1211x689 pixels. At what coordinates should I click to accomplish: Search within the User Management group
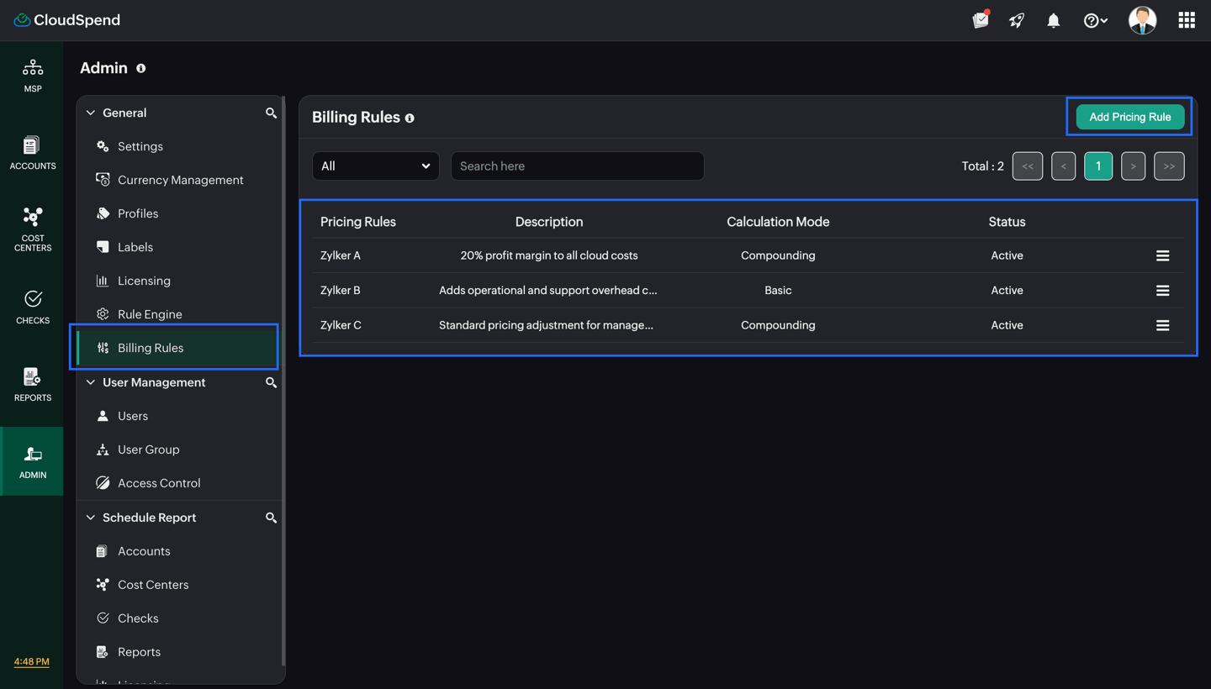(x=271, y=382)
